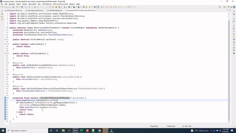Collapse the isAbortable method at line 17
The image size is (236, 133).
click(x=9, y=44)
